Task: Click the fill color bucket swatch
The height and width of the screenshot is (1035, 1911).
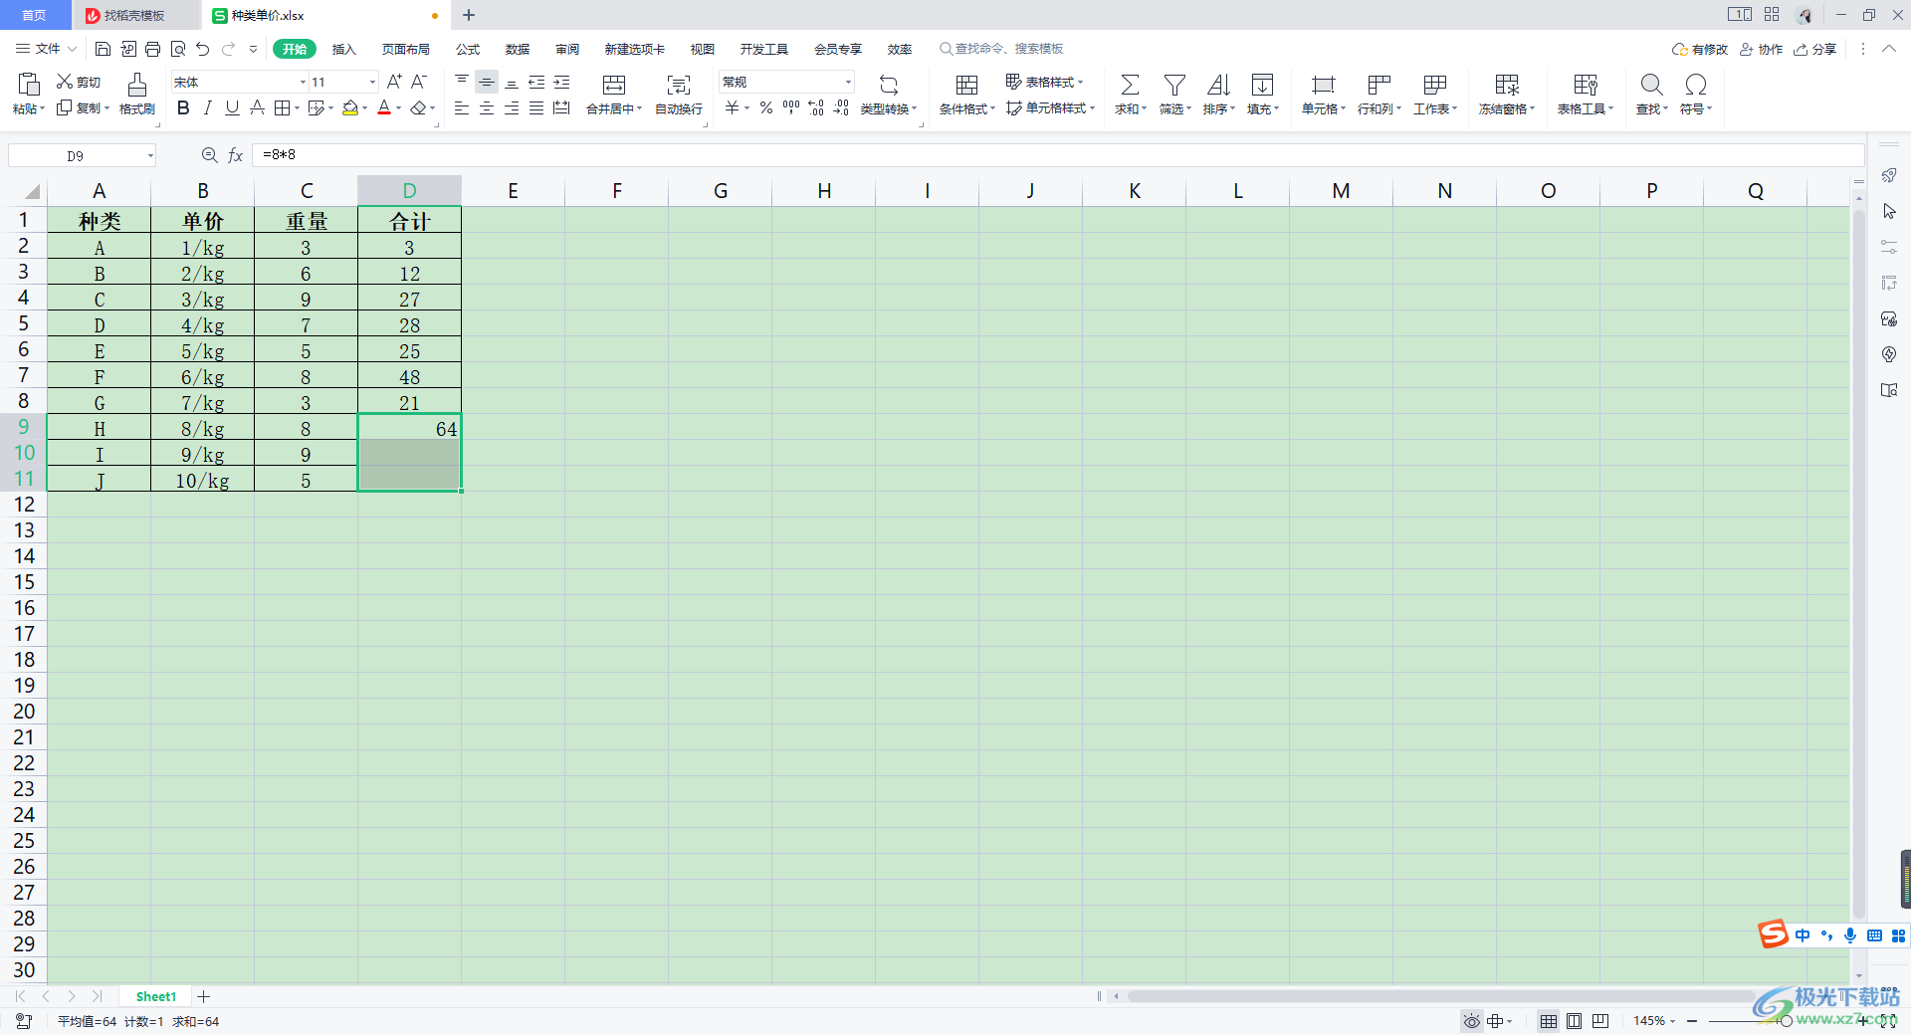Action: click(349, 107)
